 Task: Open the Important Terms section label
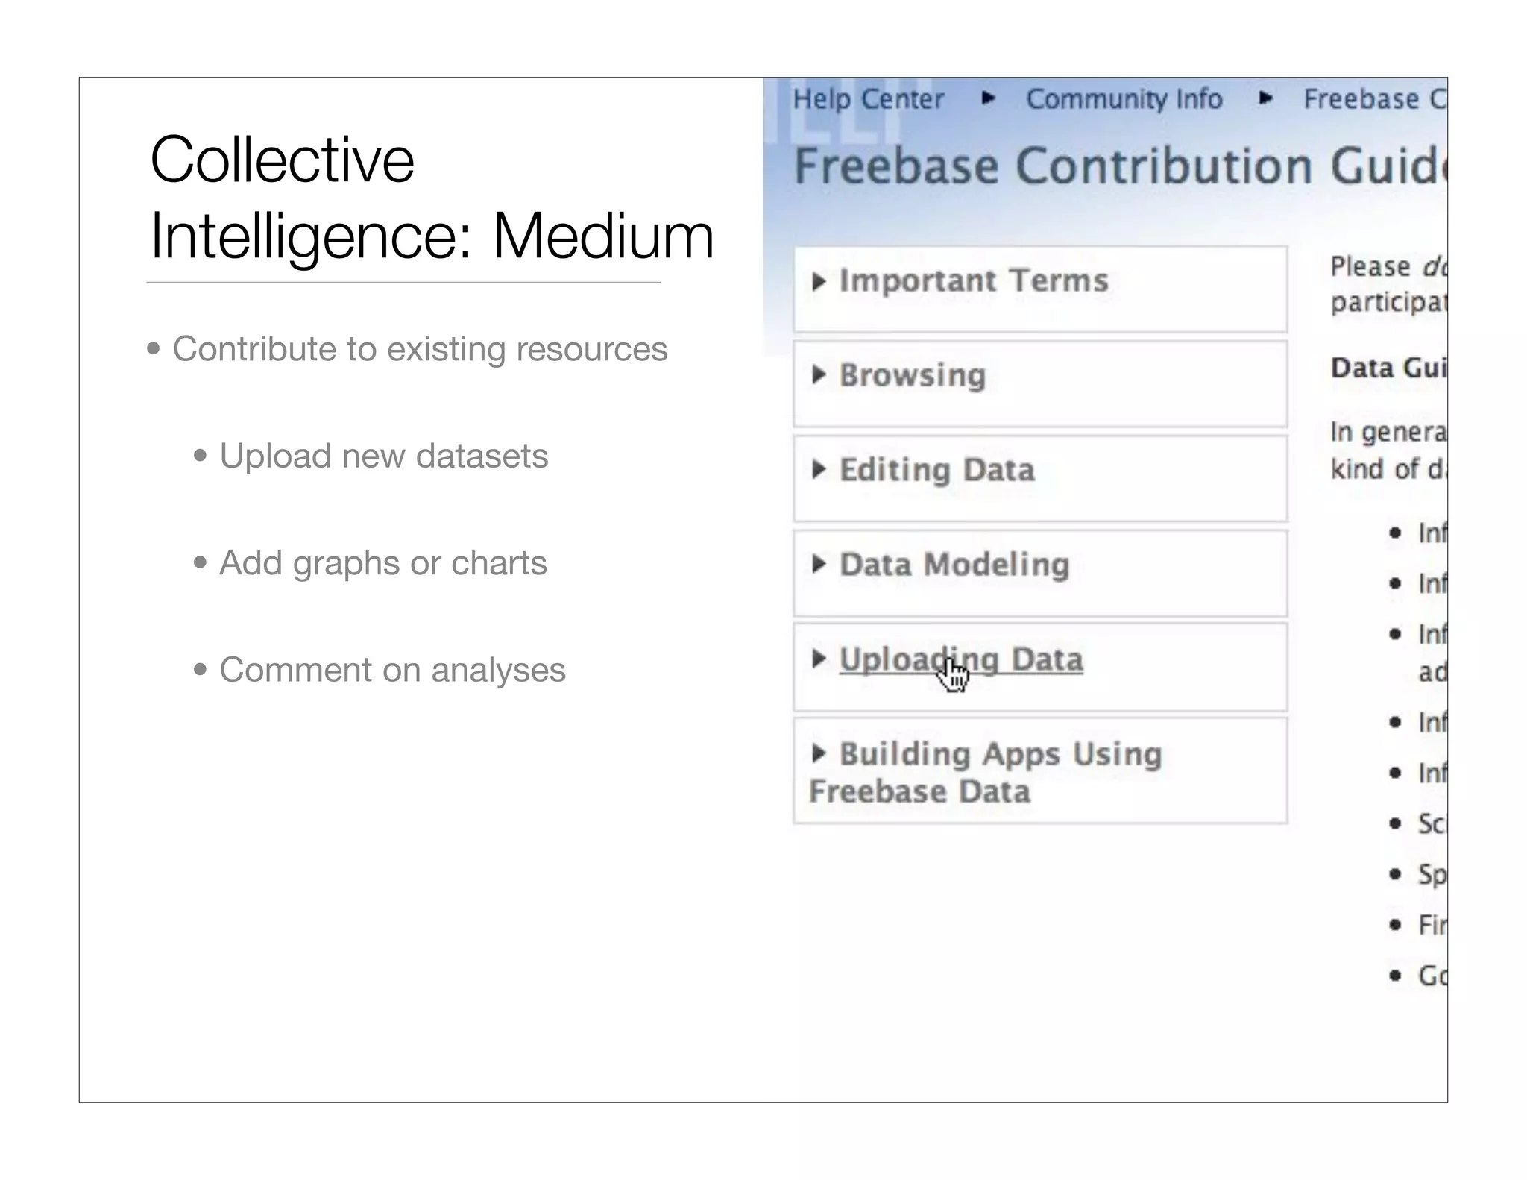tap(974, 281)
